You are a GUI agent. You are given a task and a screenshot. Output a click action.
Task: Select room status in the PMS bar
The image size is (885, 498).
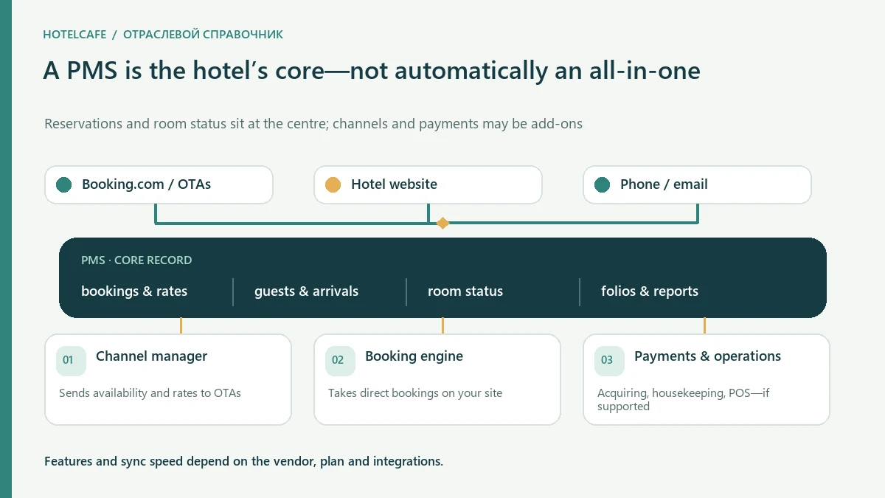coord(465,291)
